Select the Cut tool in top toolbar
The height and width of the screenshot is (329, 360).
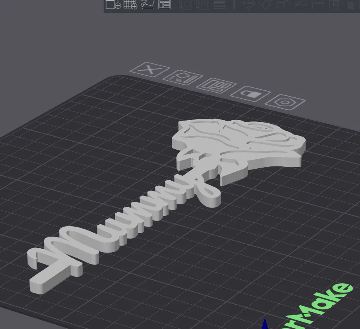click(318, 5)
